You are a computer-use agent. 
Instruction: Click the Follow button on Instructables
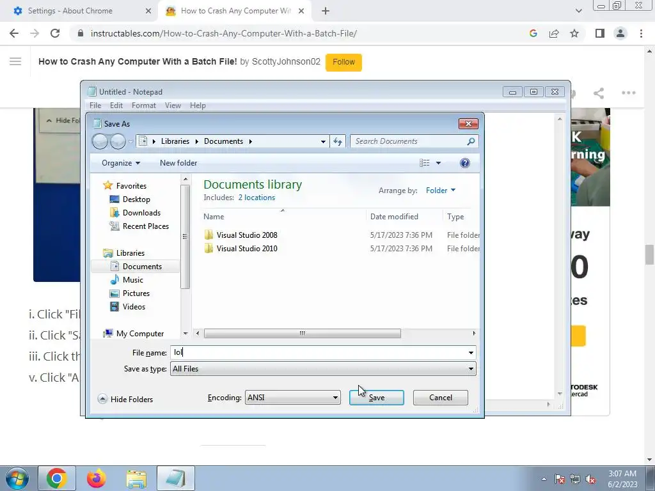343,62
